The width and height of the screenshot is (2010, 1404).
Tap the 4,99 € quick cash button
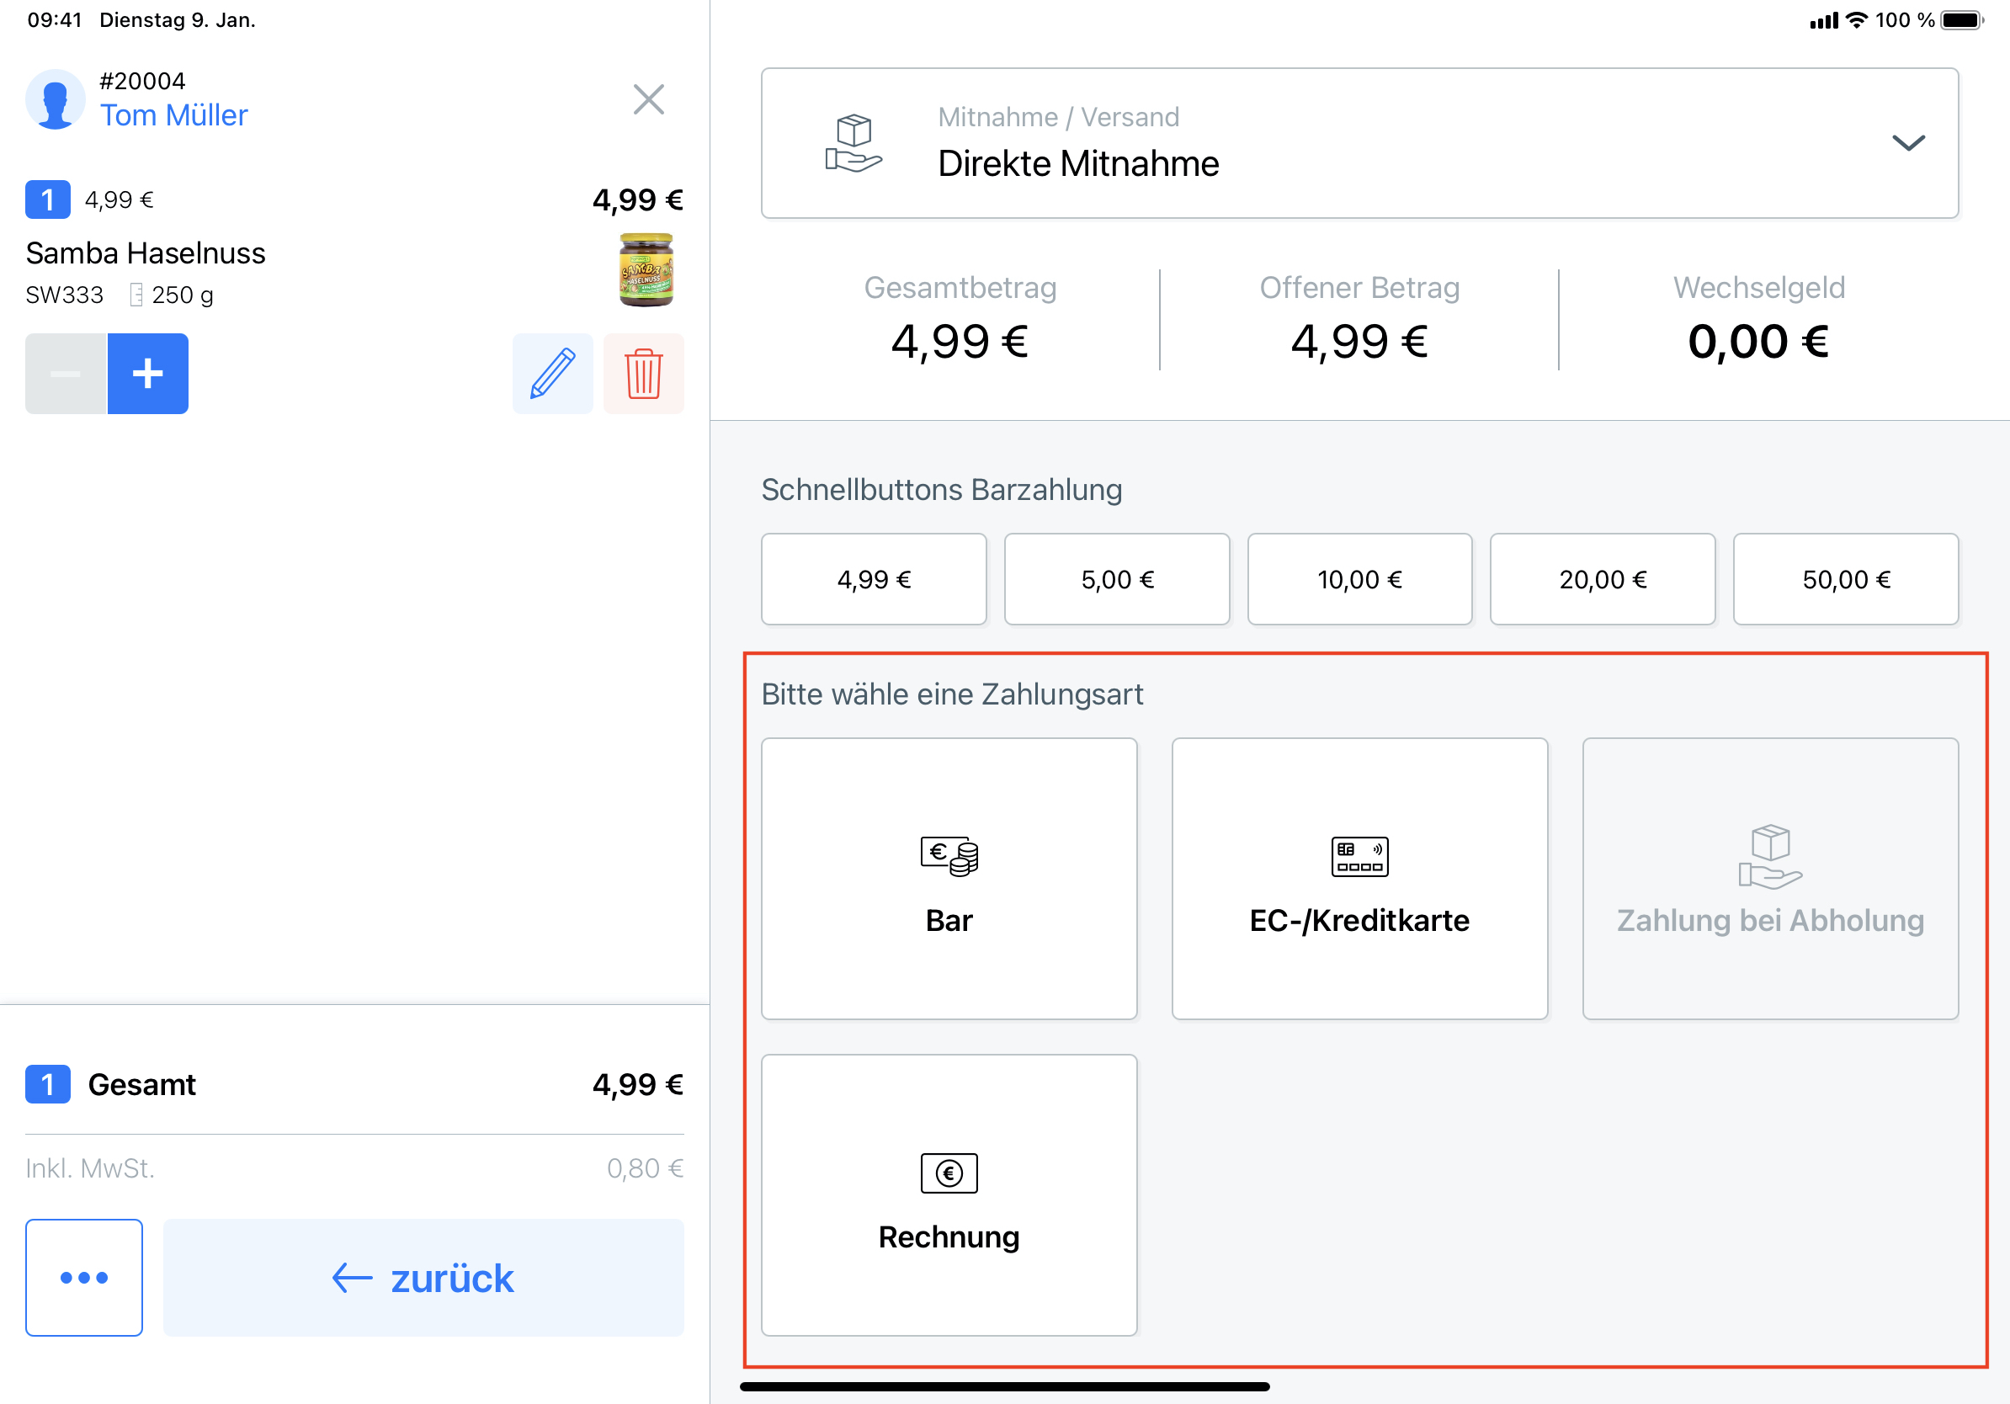click(874, 579)
